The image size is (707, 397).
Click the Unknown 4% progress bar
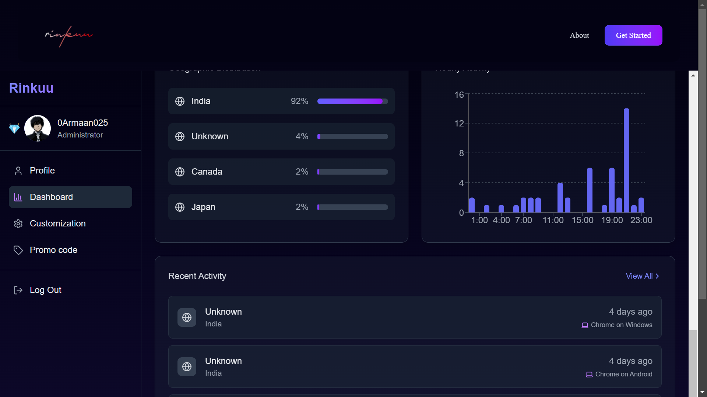[x=353, y=136]
